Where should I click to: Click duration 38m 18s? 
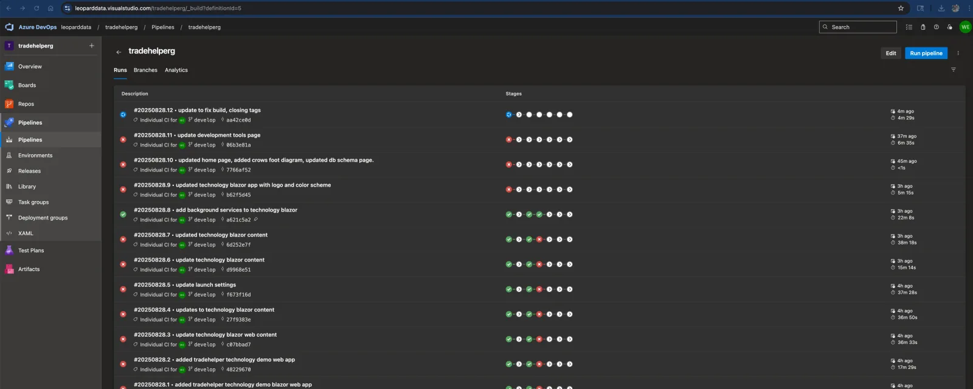907,243
